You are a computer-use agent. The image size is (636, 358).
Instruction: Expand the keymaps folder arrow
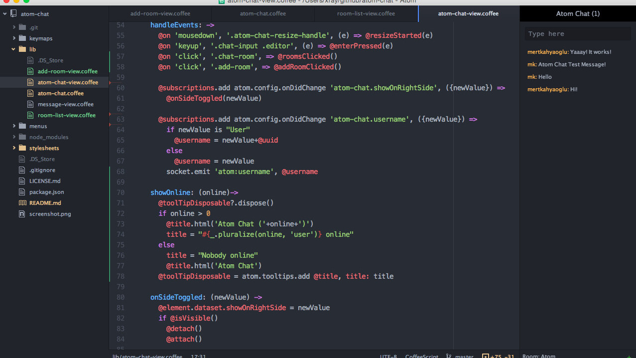(14, 38)
